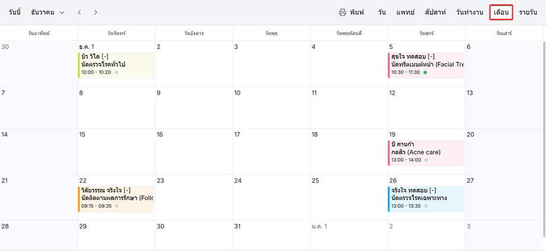The height and width of the screenshot is (251, 546).
Task: Go to the next month arrow
Action: (96, 12)
